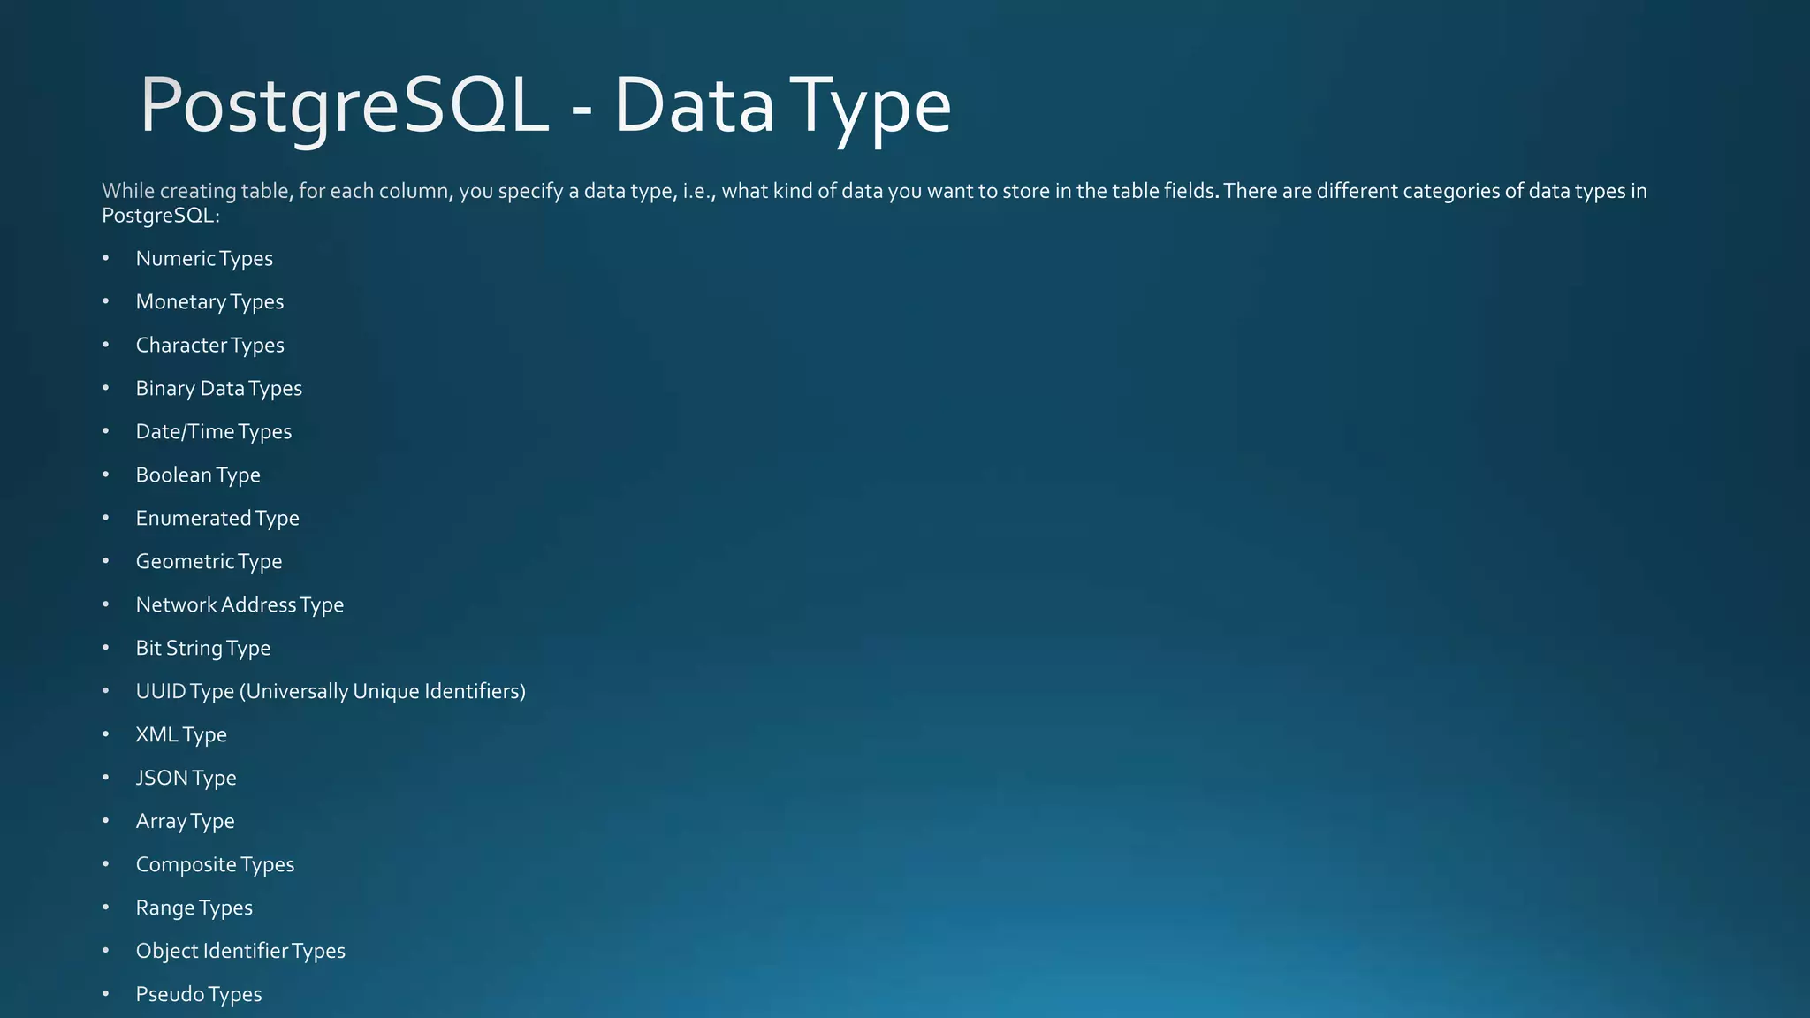Image resolution: width=1810 pixels, height=1018 pixels.
Task: Select the JSON Type bullet
Action: 186,779
